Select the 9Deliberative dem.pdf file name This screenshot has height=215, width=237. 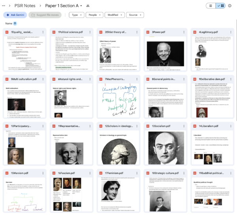[x=212, y=79]
